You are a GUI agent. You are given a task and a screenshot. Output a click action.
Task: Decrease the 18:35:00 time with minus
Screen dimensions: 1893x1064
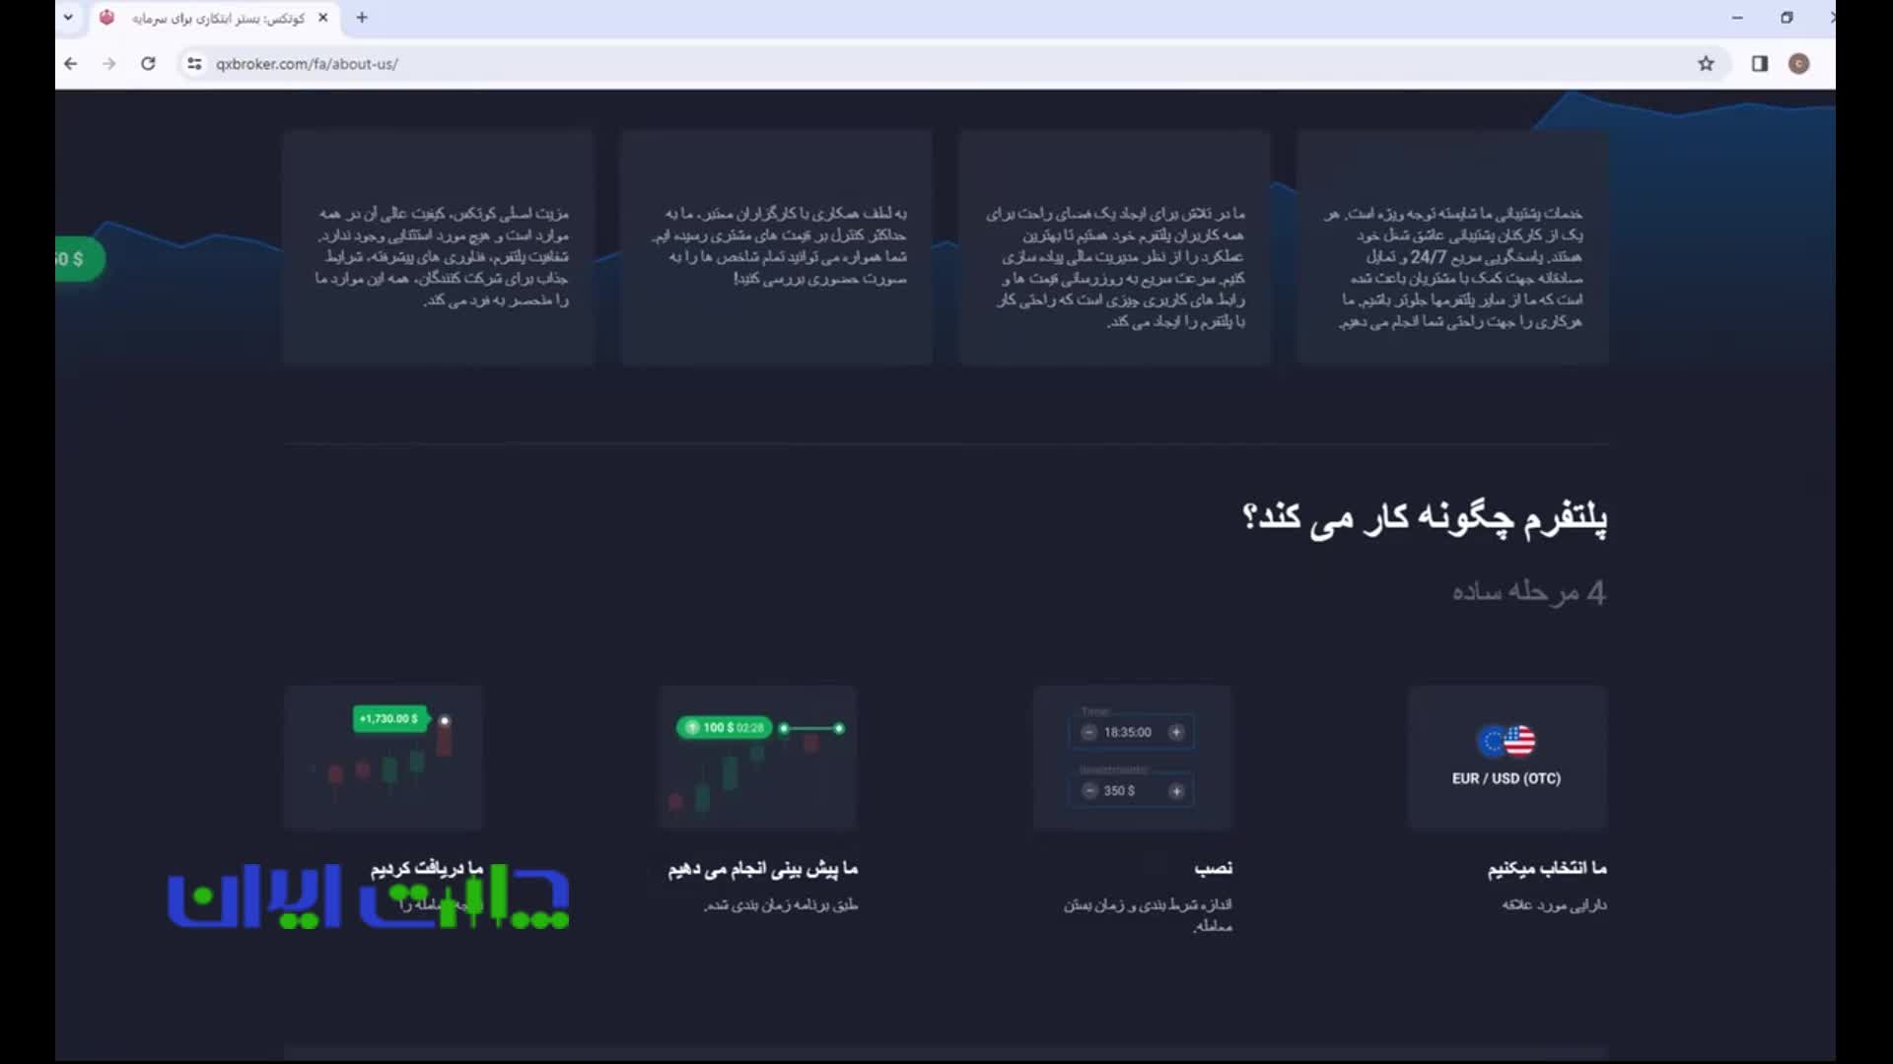click(x=1088, y=732)
